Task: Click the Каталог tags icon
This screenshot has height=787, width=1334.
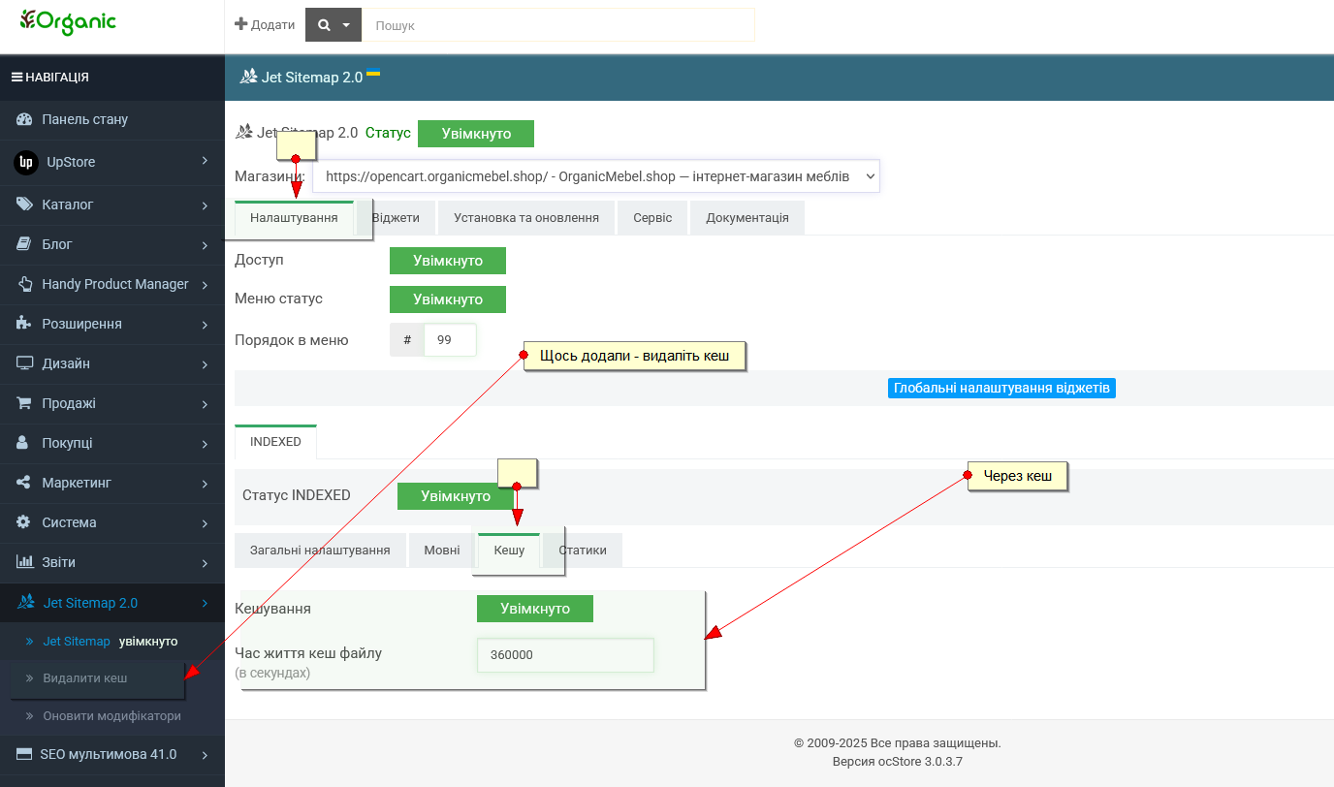Action: pyautogui.click(x=25, y=205)
